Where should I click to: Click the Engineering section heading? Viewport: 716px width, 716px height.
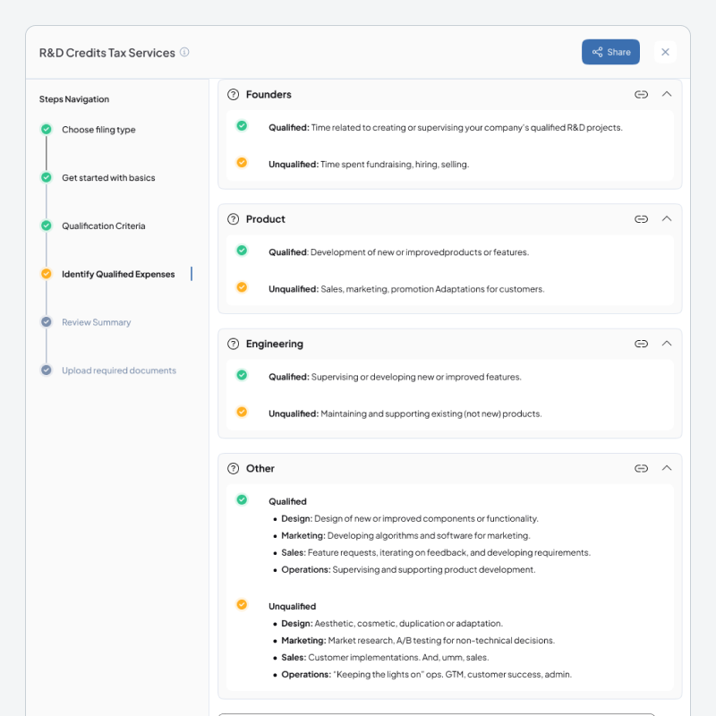coord(275,344)
